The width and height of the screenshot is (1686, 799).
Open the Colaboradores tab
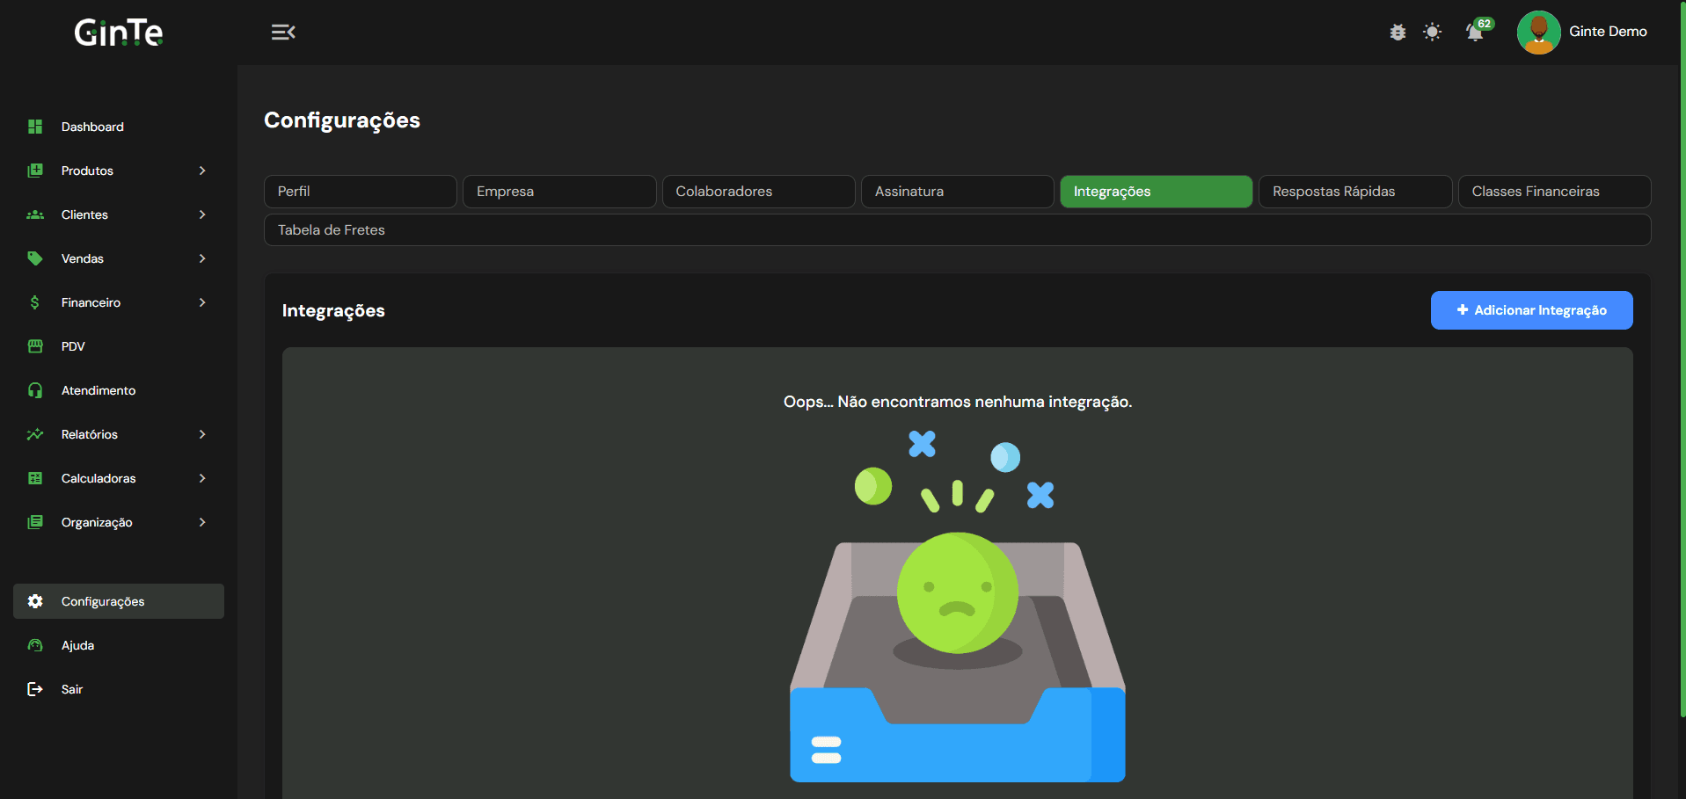[758, 192]
